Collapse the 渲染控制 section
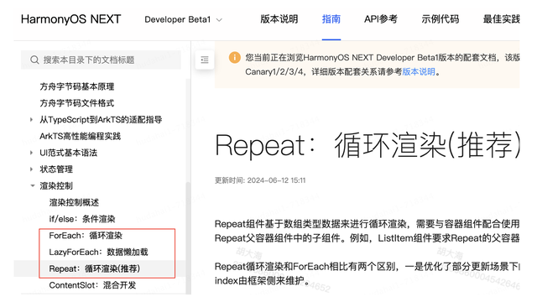The height and width of the screenshot is (302, 537). [x=33, y=185]
